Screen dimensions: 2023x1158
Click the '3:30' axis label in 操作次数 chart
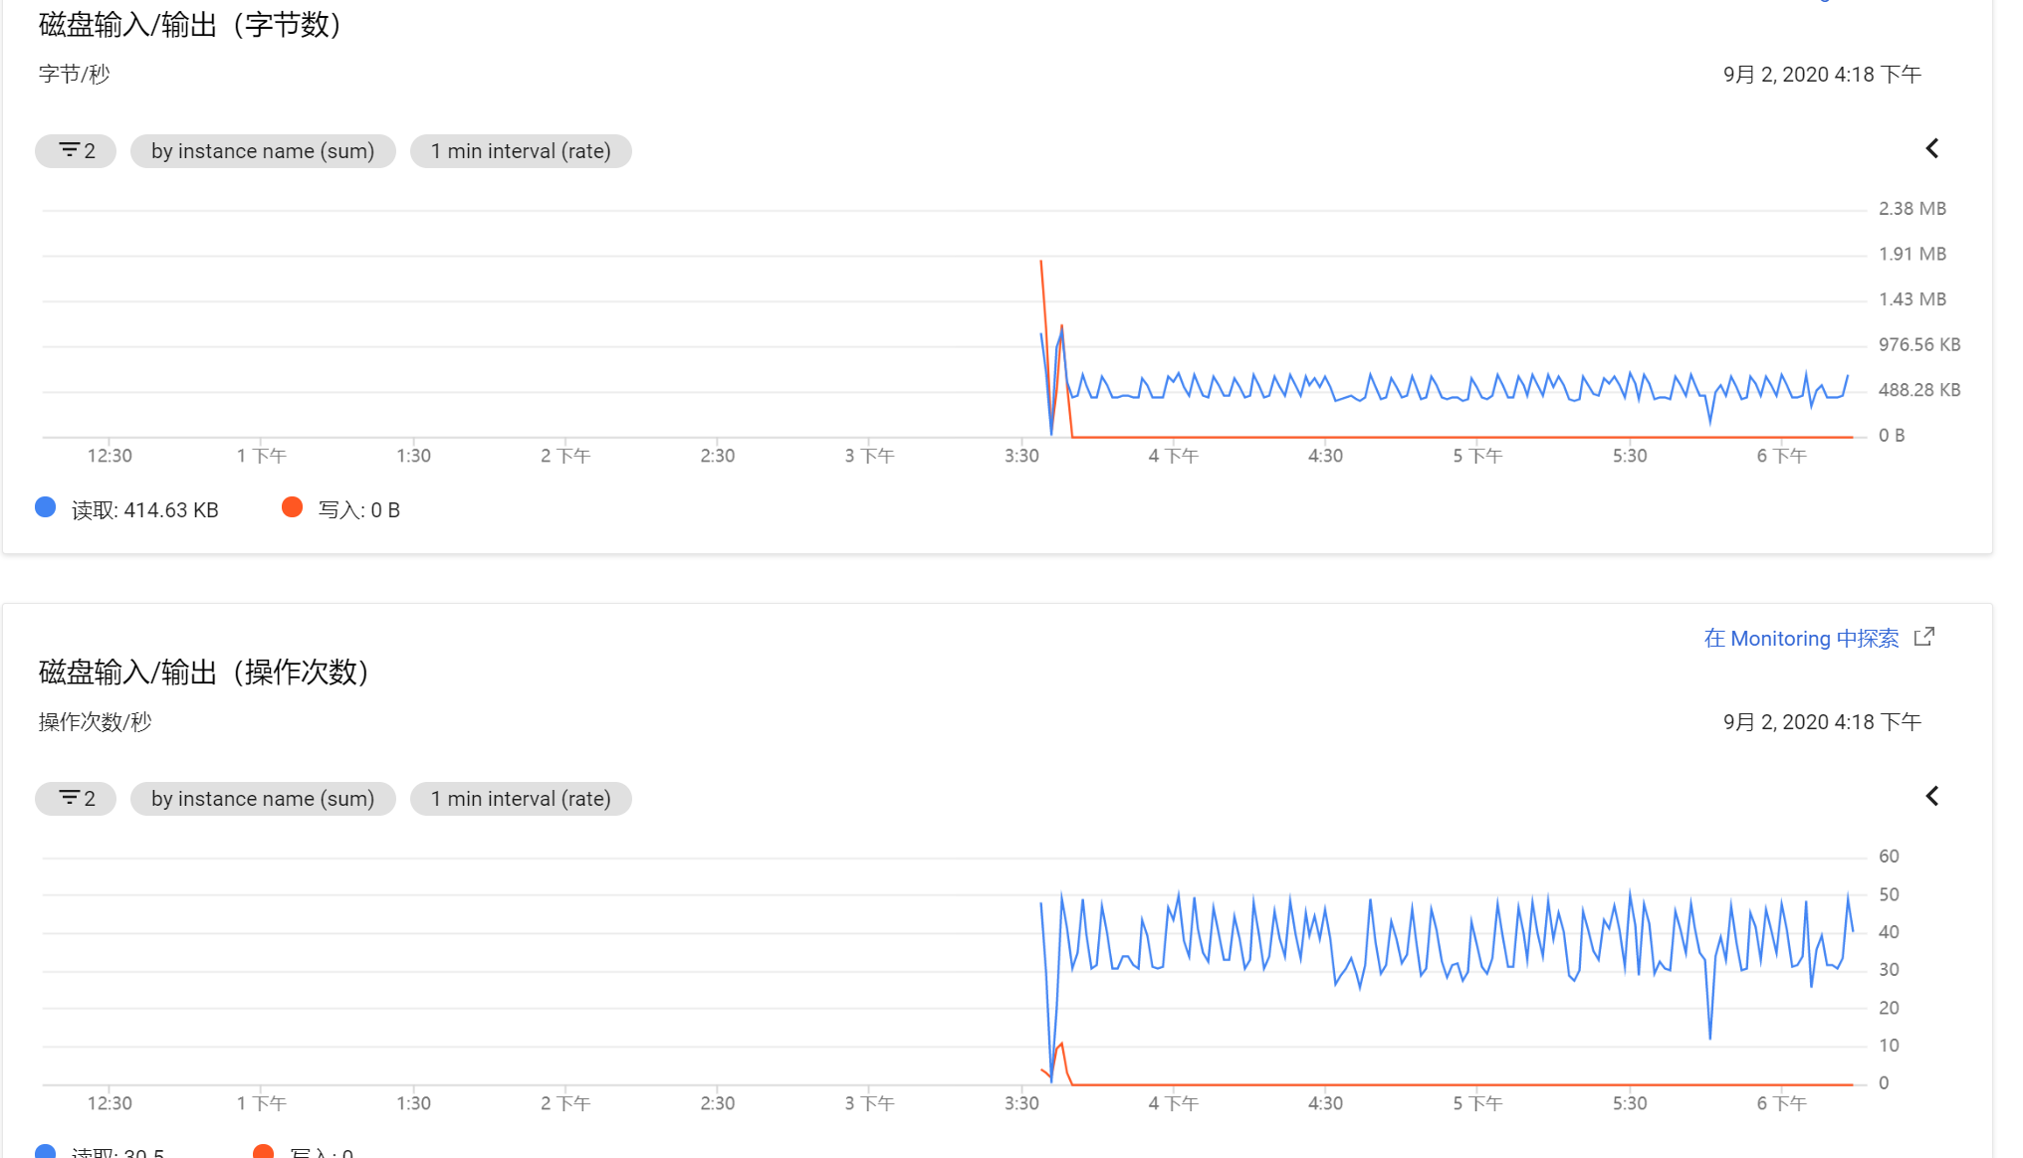[x=1021, y=1103]
